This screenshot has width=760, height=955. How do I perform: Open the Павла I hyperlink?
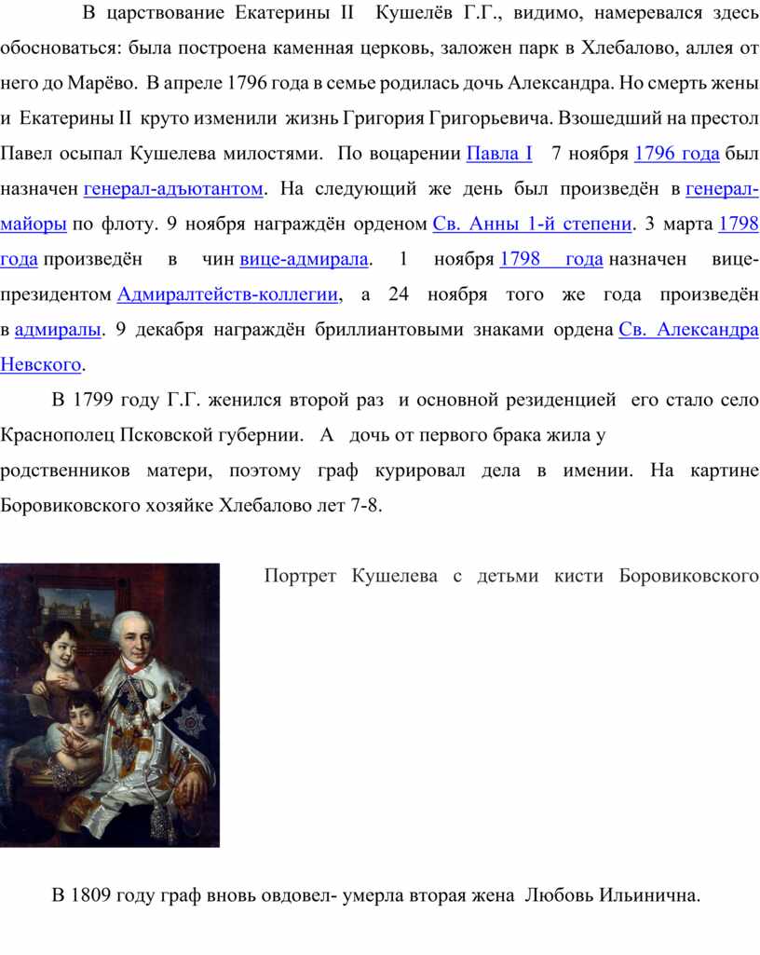point(499,154)
